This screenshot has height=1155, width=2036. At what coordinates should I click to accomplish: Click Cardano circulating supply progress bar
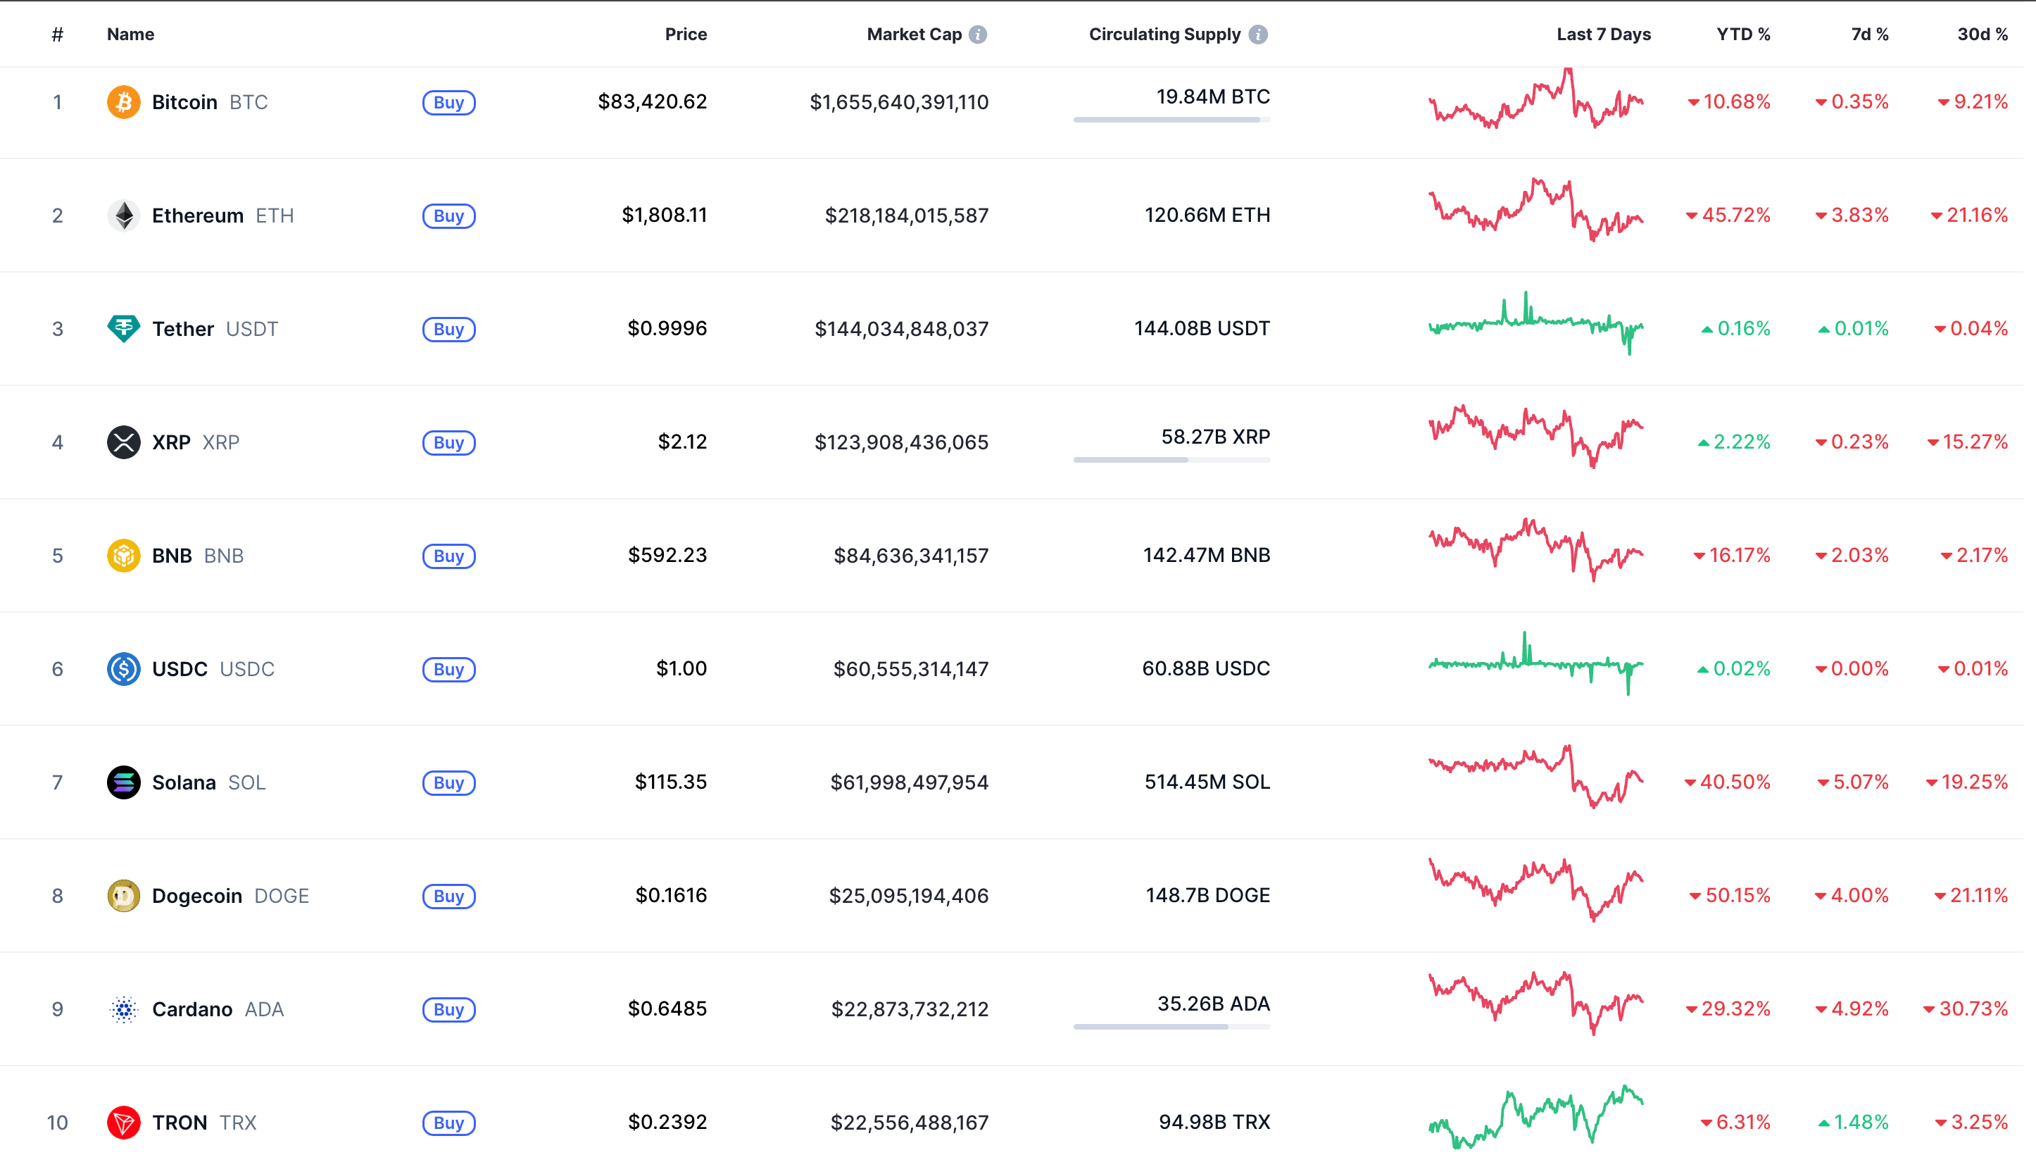pos(1171,1028)
